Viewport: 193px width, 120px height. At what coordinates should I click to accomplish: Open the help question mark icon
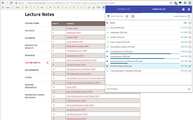(x=183, y=10)
